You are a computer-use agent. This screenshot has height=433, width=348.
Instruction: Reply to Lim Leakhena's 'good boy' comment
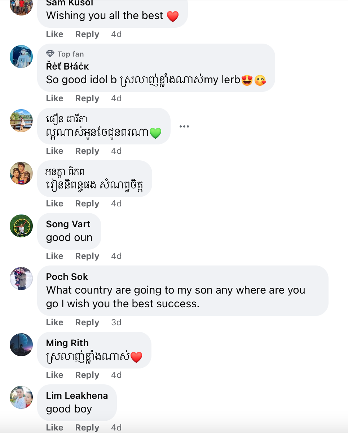click(87, 428)
